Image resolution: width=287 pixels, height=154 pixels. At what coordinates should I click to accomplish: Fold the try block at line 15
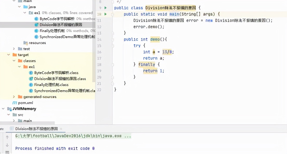click(x=113, y=46)
